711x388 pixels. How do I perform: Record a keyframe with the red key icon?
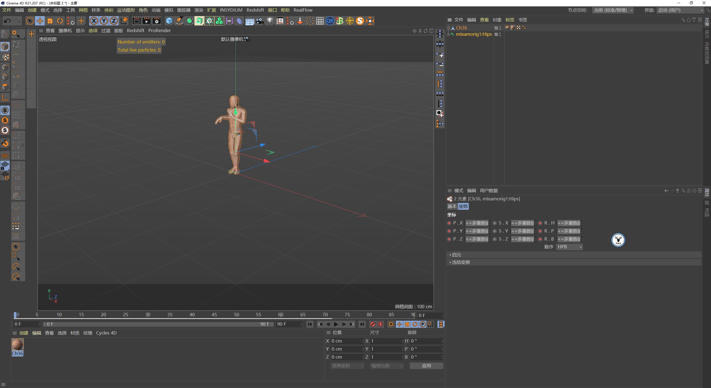click(373, 324)
